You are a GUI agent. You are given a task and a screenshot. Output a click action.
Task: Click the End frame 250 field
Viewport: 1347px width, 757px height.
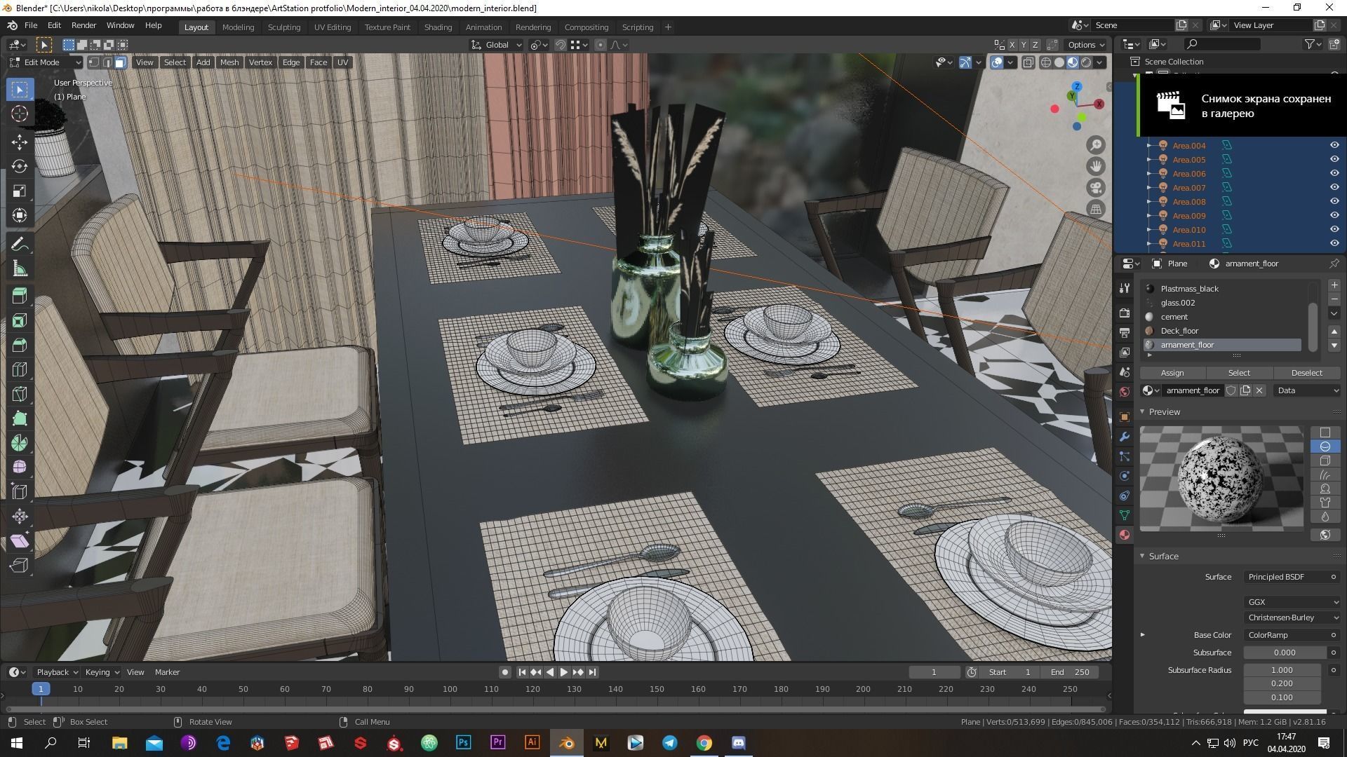click(1069, 672)
